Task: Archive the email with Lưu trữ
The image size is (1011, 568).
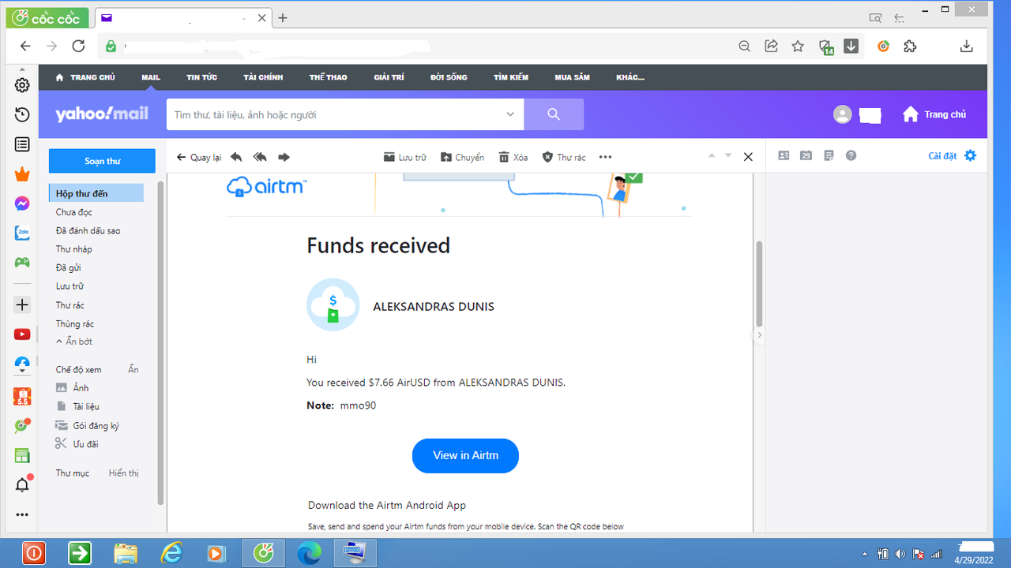Action: [404, 157]
